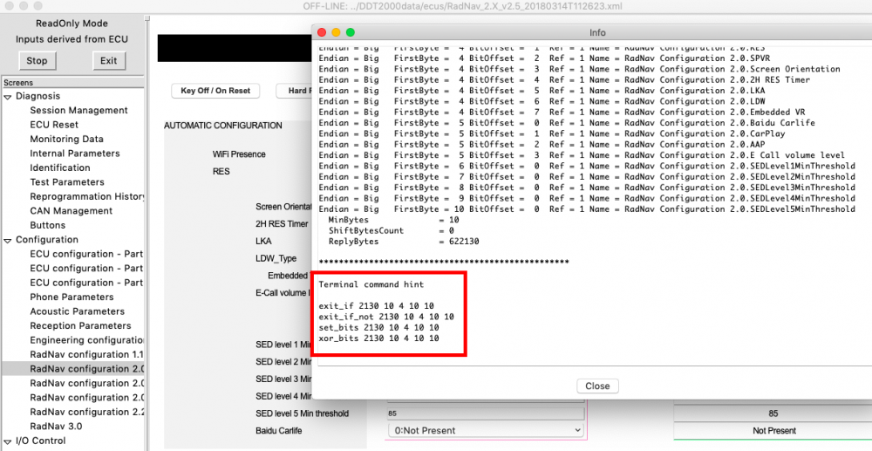Select Reception Parameters item

tap(80, 326)
